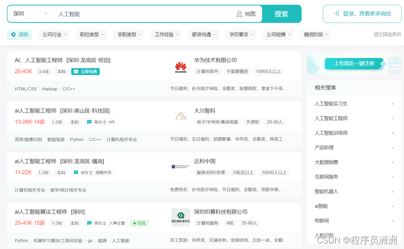This screenshot has height=249, width=404.
Task: Open the 学历要求 filter dropdown
Action: 241,35
